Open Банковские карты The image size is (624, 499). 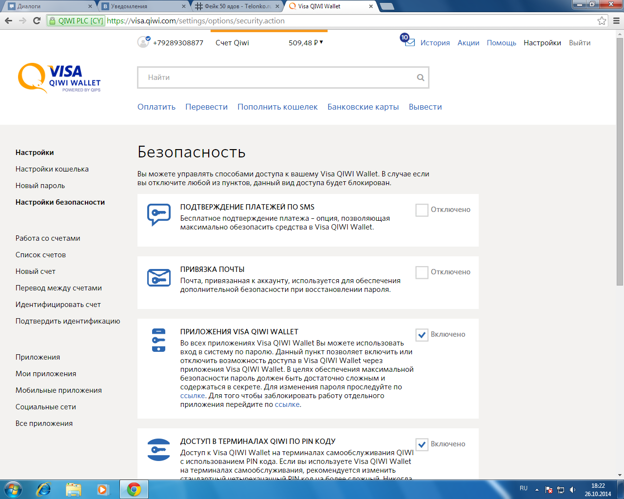[x=363, y=107]
